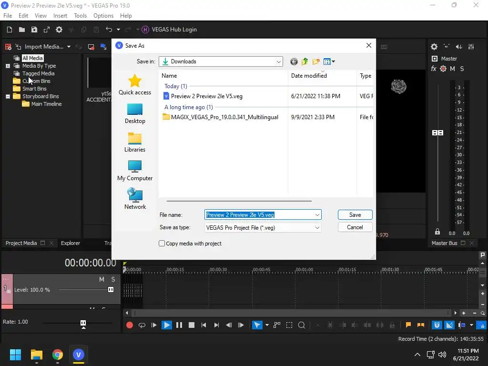This screenshot has height=366, width=488.
Task: Open the View menu
Action: tap(41, 16)
